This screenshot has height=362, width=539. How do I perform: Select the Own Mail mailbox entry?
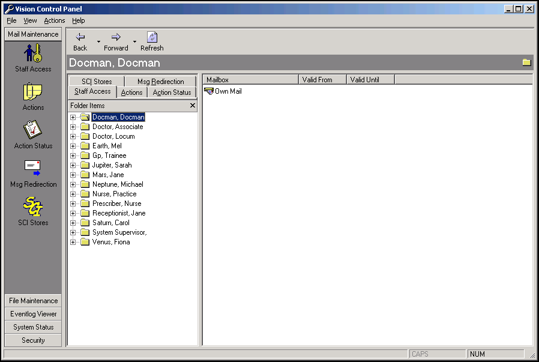click(x=227, y=91)
